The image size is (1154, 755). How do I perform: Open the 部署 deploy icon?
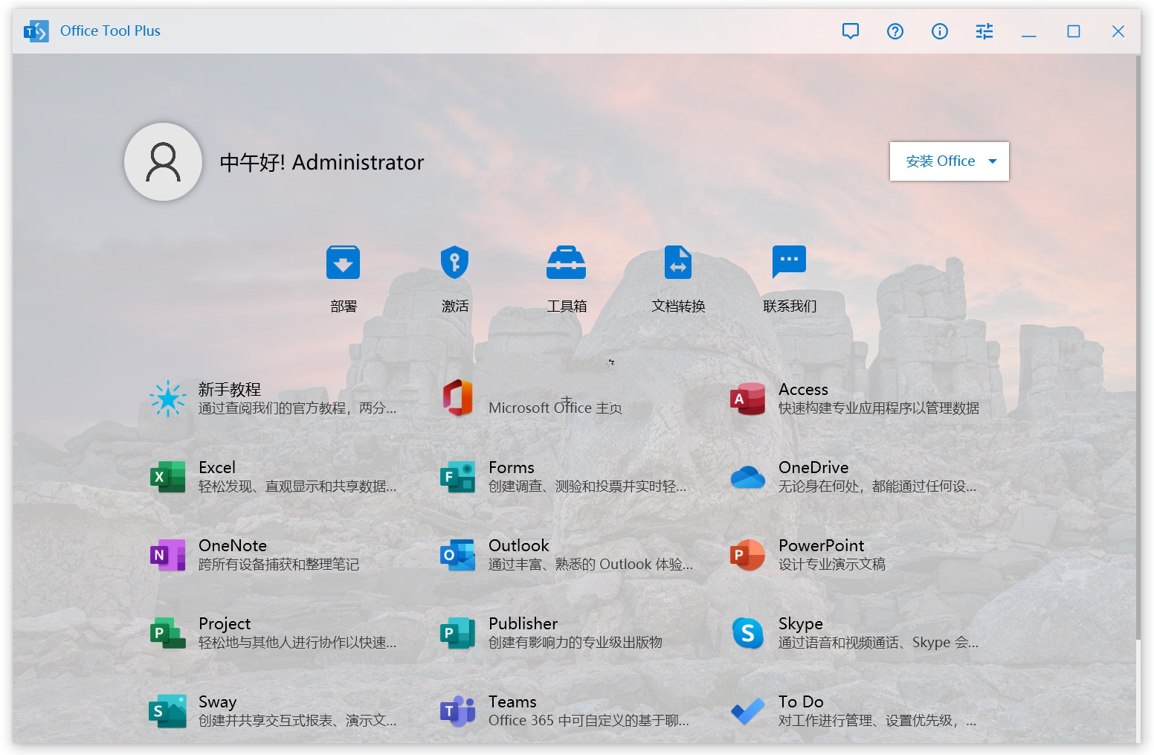pyautogui.click(x=343, y=263)
